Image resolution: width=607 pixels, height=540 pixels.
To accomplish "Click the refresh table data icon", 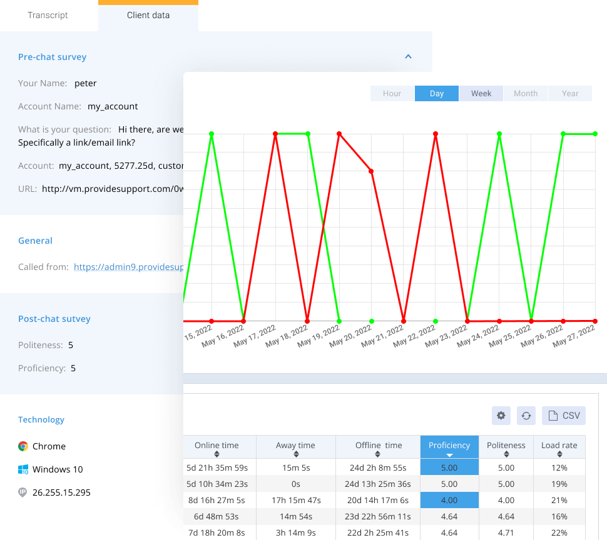I will pyautogui.click(x=526, y=416).
